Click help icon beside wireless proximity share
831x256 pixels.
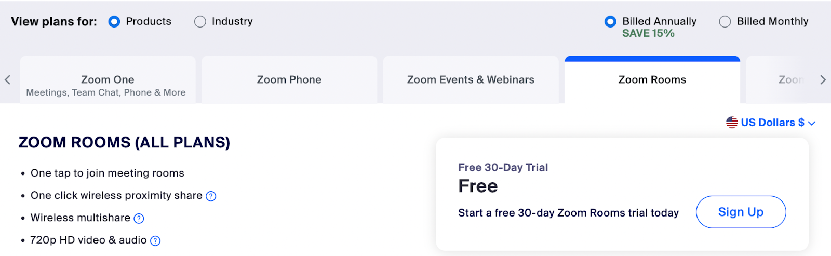tap(211, 196)
